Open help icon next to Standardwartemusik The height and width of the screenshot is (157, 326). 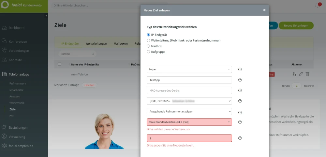click(240, 122)
